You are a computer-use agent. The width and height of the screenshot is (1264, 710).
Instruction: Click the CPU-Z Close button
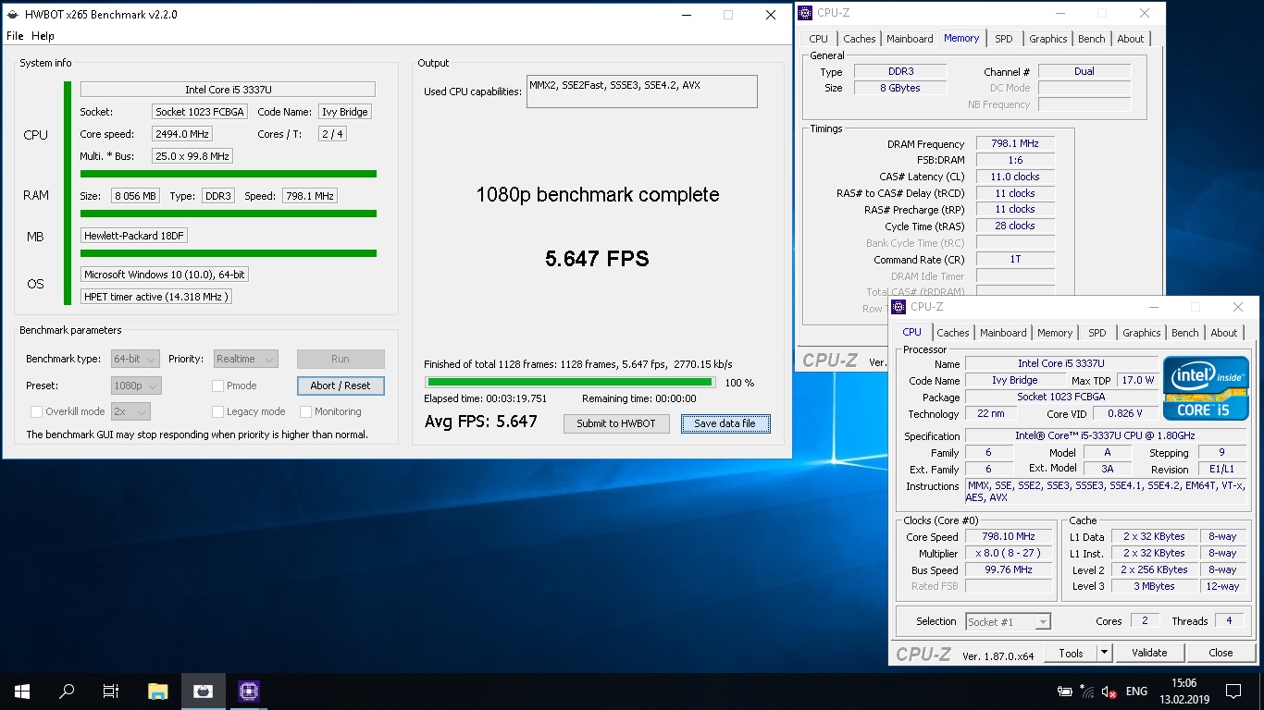pyautogui.click(x=1221, y=653)
